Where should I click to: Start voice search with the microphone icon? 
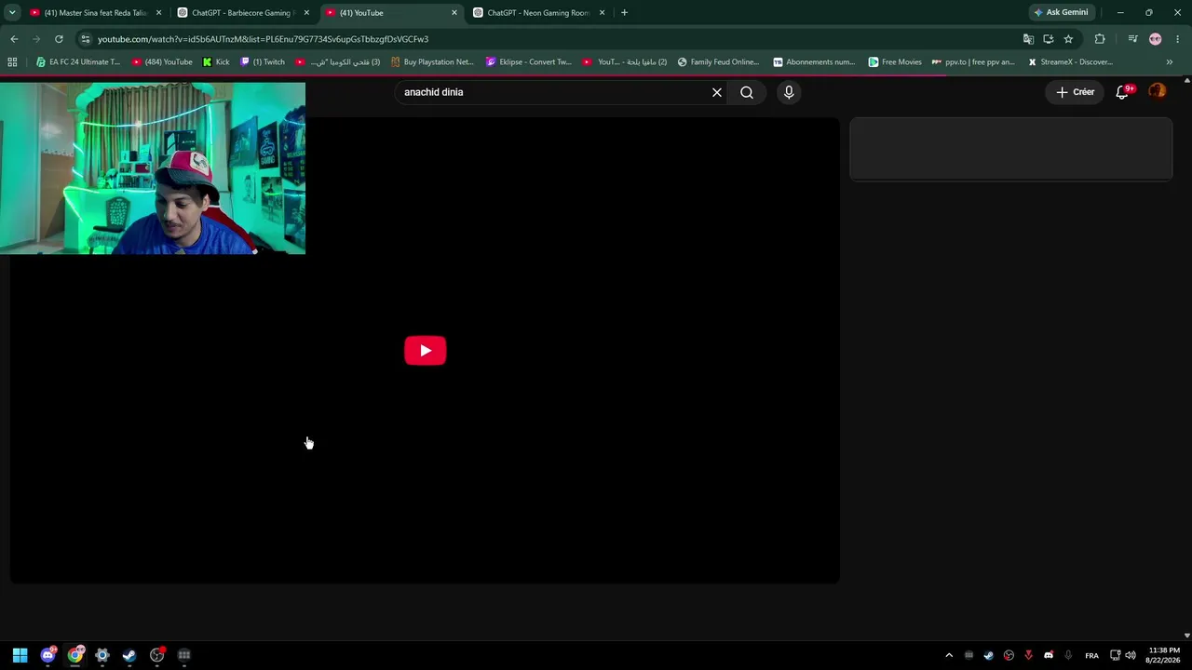[x=789, y=92]
